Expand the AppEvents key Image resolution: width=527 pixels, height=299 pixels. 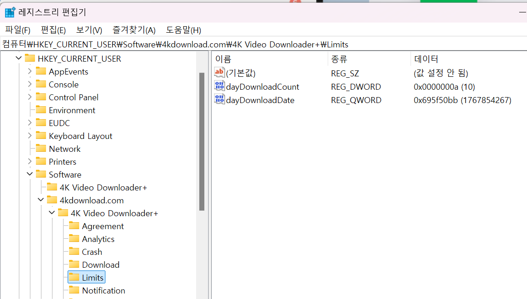(x=29, y=71)
